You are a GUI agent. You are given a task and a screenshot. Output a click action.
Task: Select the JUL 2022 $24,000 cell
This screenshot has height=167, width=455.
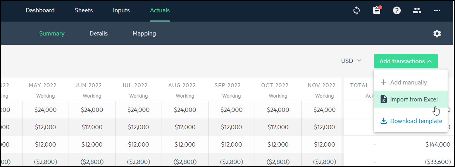(x=138, y=110)
